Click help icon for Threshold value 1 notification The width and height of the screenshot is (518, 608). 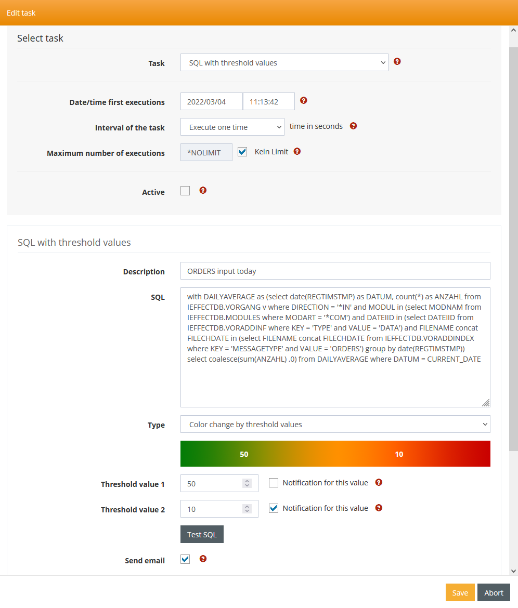pos(379,483)
